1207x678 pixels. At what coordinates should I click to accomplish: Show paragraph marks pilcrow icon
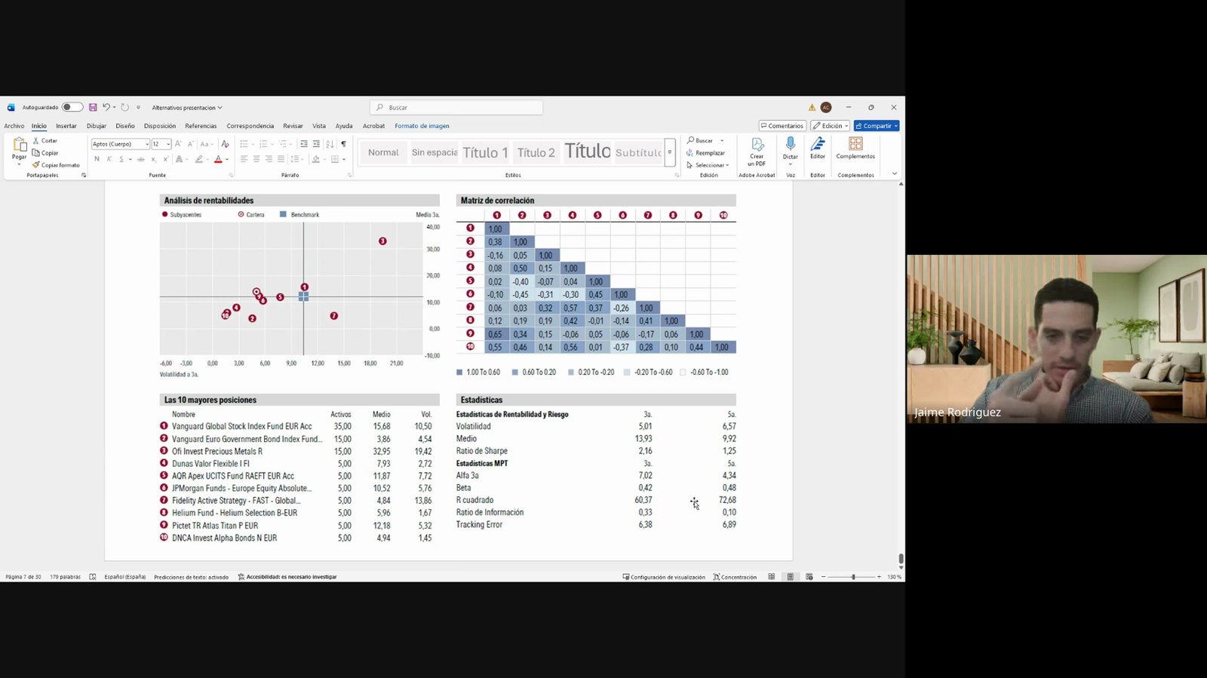(343, 144)
